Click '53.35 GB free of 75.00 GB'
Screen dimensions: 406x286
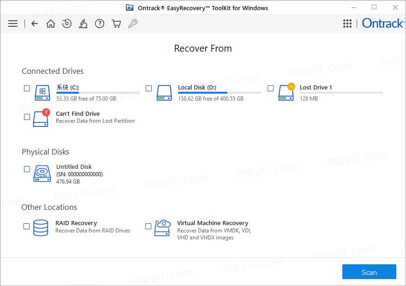coord(86,99)
